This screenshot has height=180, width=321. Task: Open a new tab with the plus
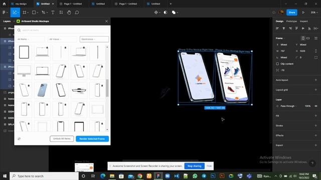[x=171, y=3]
